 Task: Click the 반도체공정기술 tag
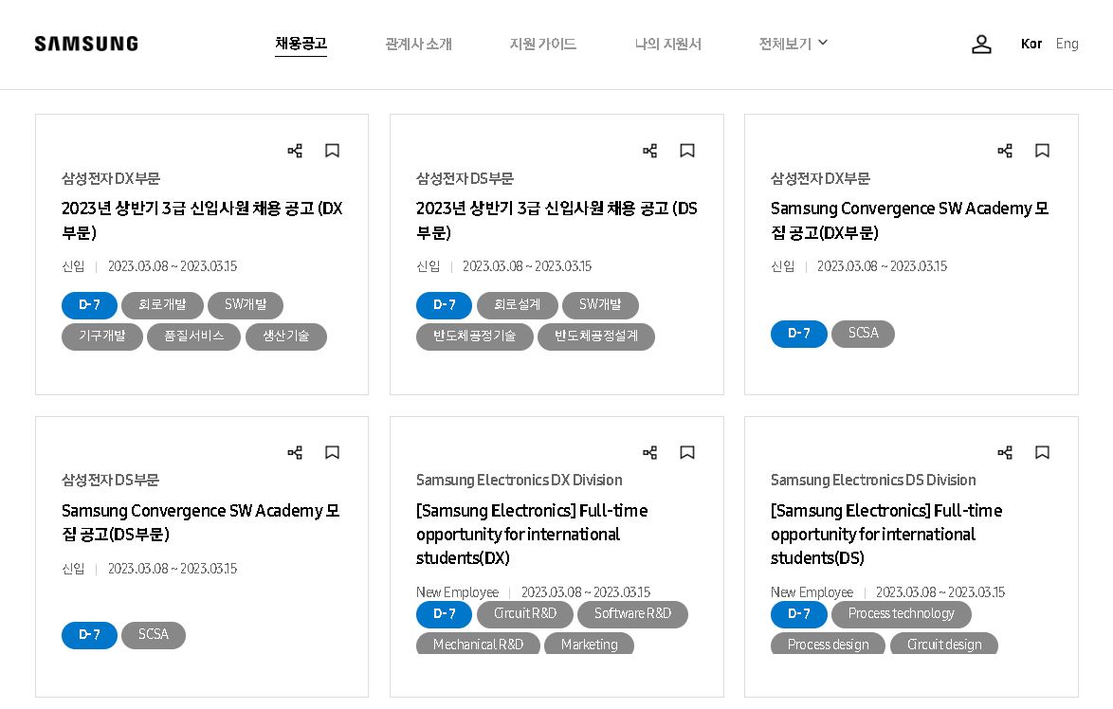pos(475,336)
